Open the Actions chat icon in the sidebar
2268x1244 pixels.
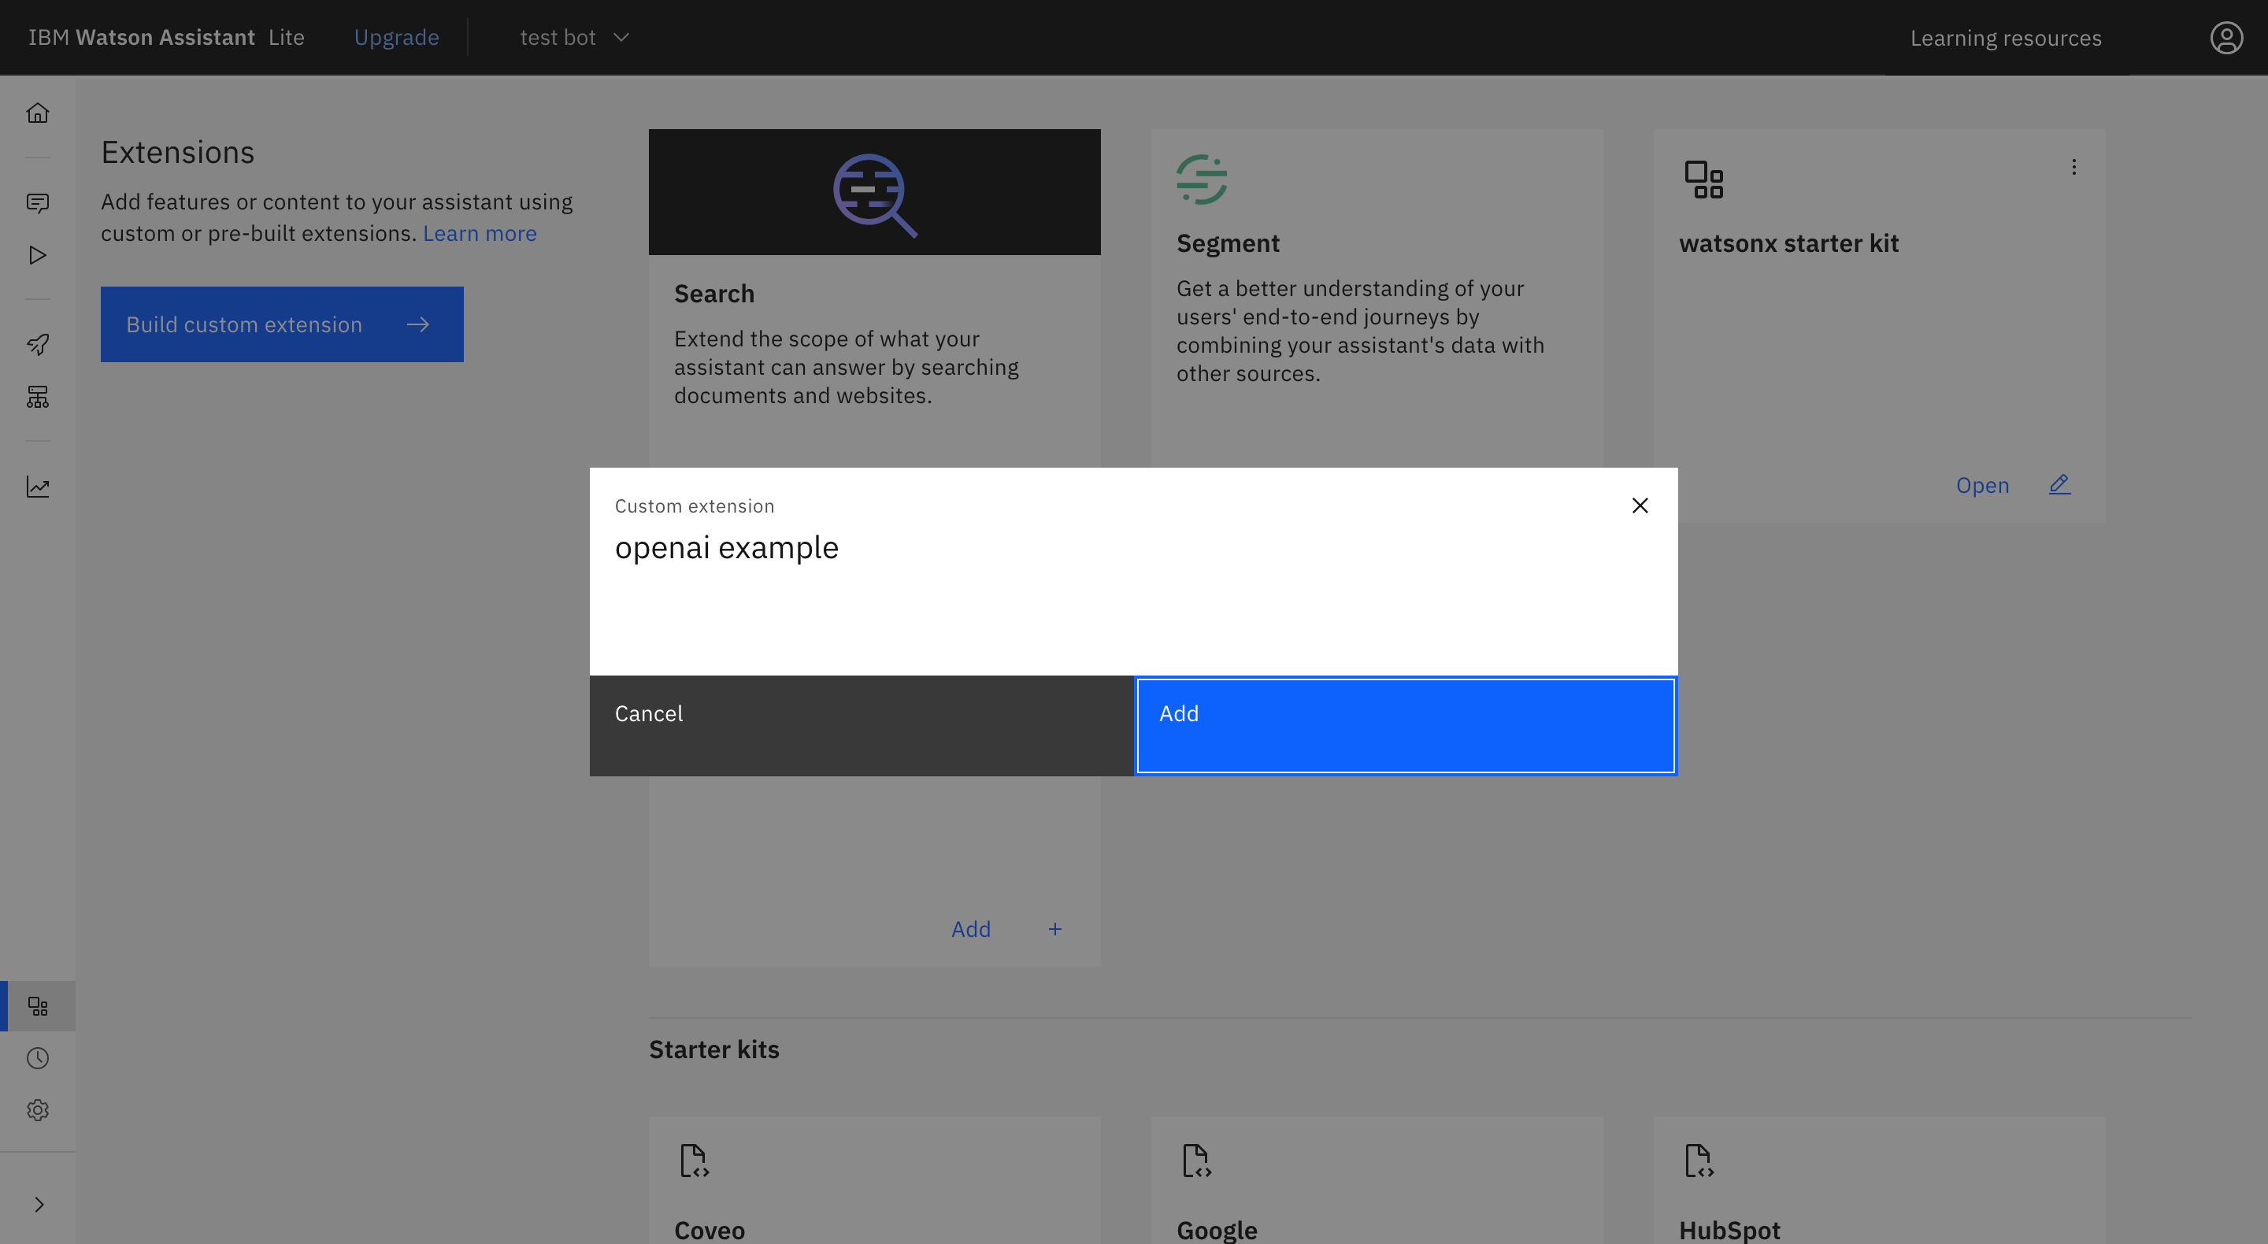pos(37,203)
